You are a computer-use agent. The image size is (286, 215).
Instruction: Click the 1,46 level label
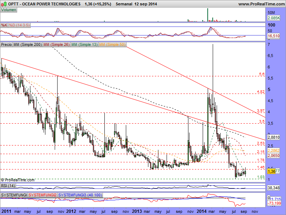click(x=261, y=167)
